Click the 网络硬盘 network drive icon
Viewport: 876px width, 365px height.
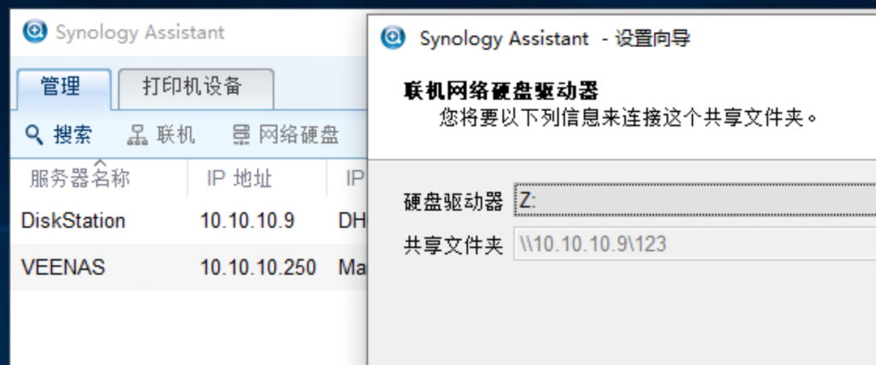[x=241, y=134]
